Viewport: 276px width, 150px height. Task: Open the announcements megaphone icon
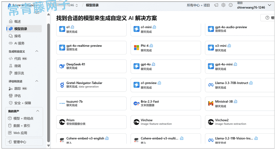point(216,5)
